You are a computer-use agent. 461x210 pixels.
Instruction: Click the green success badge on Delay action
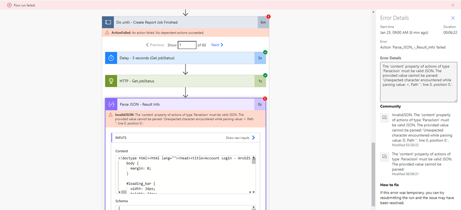click(265, 52)
